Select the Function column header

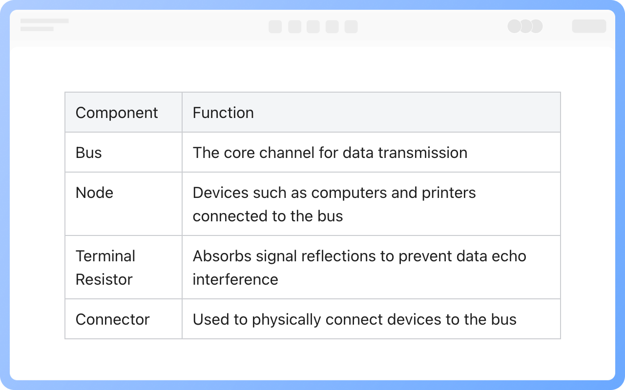(223, 113)
